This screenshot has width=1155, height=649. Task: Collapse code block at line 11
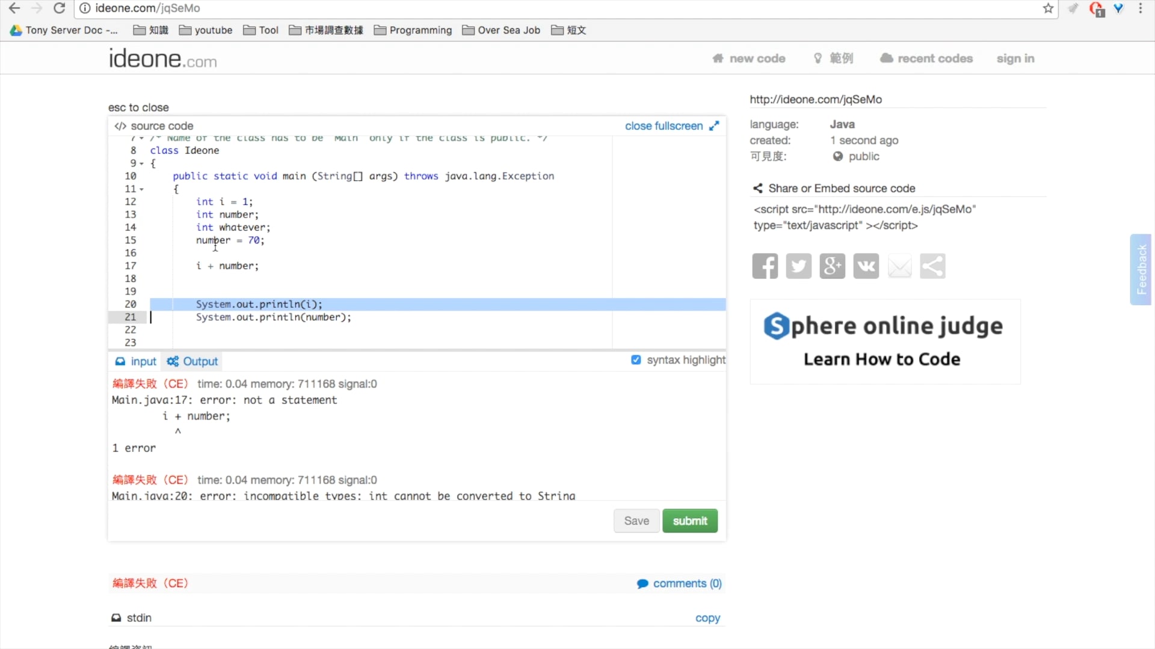[141, 189]
